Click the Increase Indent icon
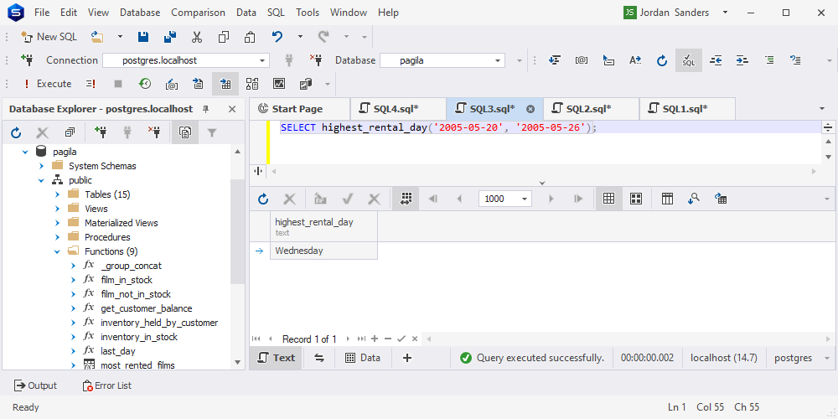Image resolution: width=838 pixels, height=419 pixels. (742, 60)
